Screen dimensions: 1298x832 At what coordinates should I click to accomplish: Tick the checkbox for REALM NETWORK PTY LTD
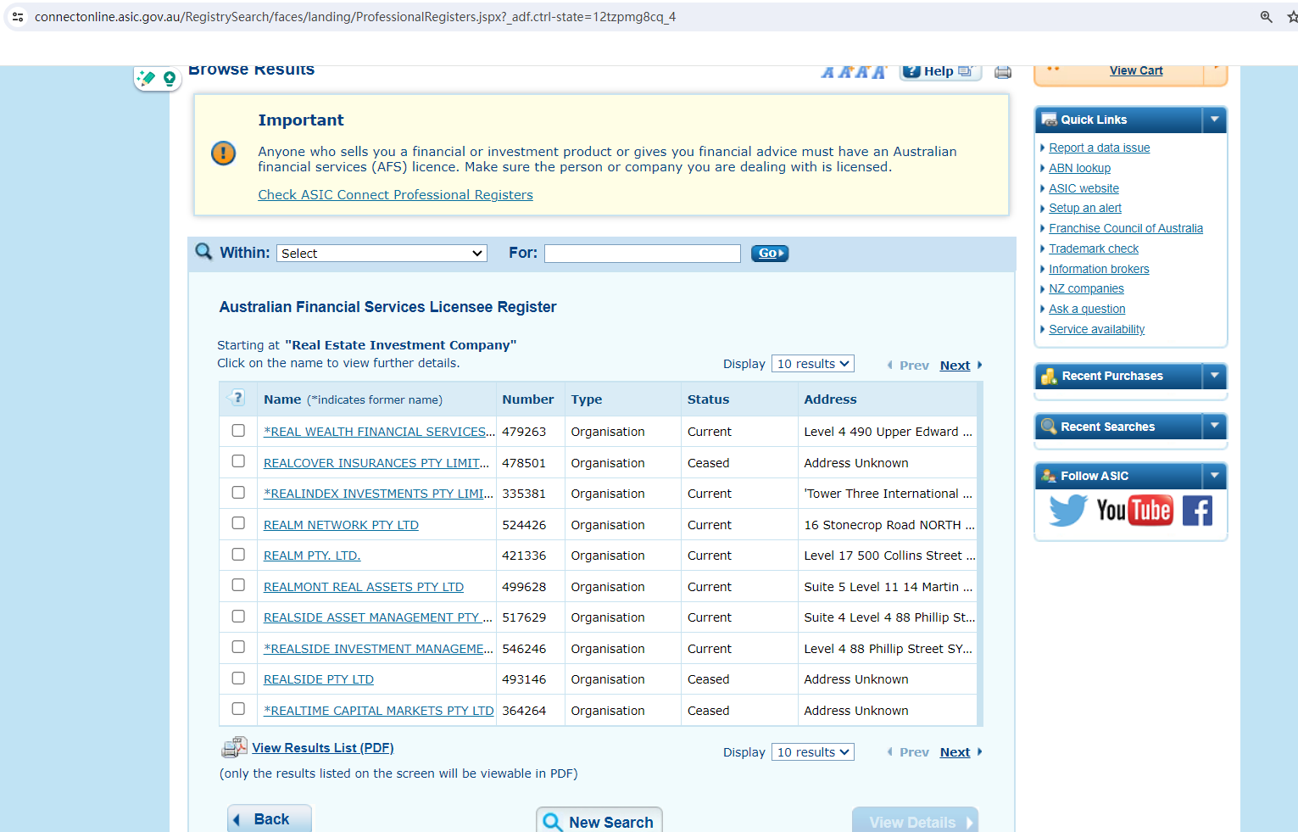click(x=238, y=523)
